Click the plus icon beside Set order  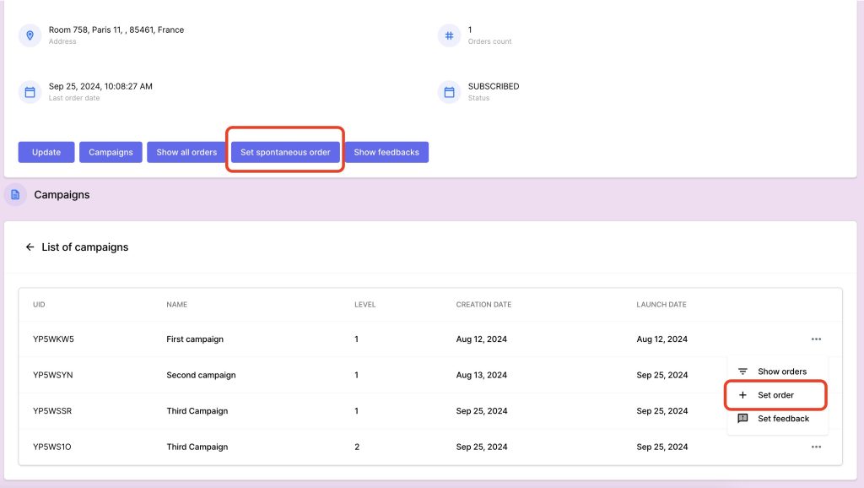pos(742,395)
